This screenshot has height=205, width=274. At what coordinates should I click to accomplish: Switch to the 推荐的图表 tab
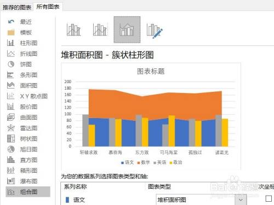pos(17,7)
